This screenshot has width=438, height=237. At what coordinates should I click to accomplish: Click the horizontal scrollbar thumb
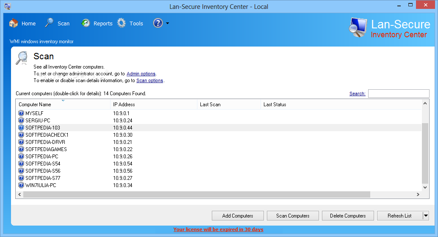pos(197,194)
